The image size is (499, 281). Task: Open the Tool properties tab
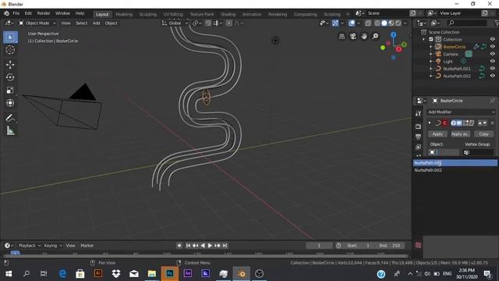418,114
